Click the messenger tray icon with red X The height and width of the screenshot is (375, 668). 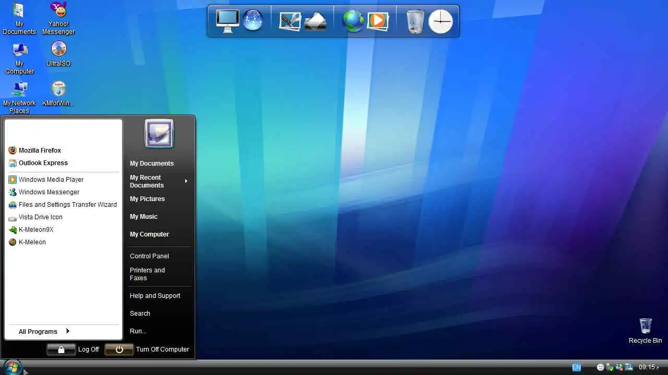pyautogui.click(x=619, y=367)
